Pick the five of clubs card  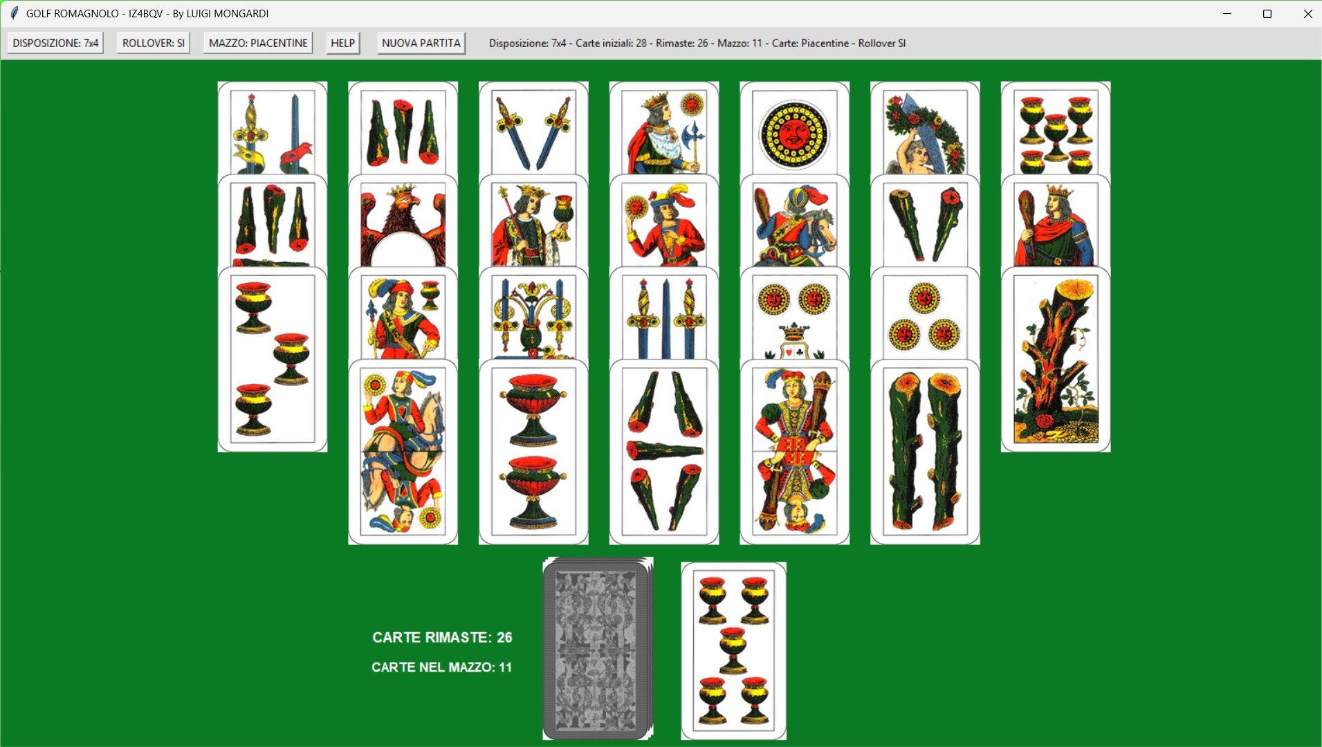pyautogui.click(x=664, y=452)
